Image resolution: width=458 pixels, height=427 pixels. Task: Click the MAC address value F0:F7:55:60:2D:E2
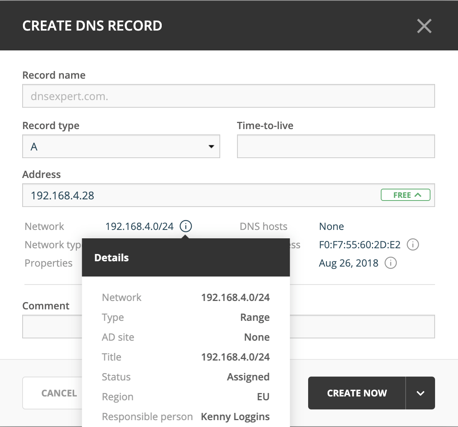coord(360,245)
